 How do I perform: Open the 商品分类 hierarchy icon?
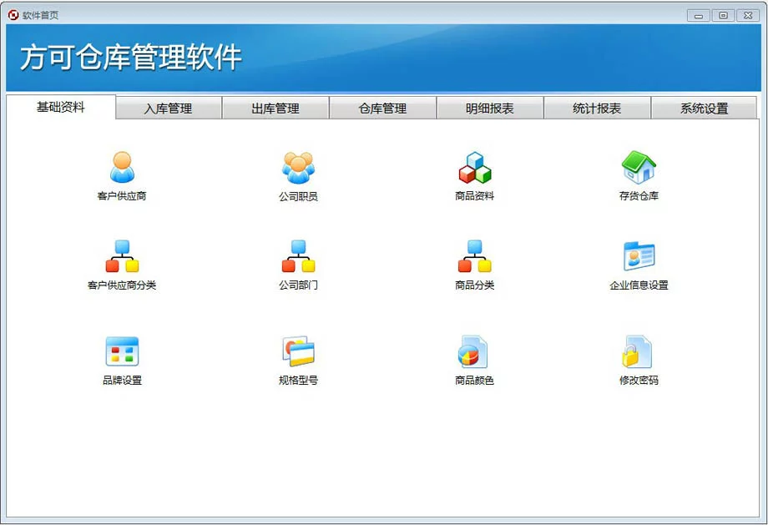click(x=475, y=256)
